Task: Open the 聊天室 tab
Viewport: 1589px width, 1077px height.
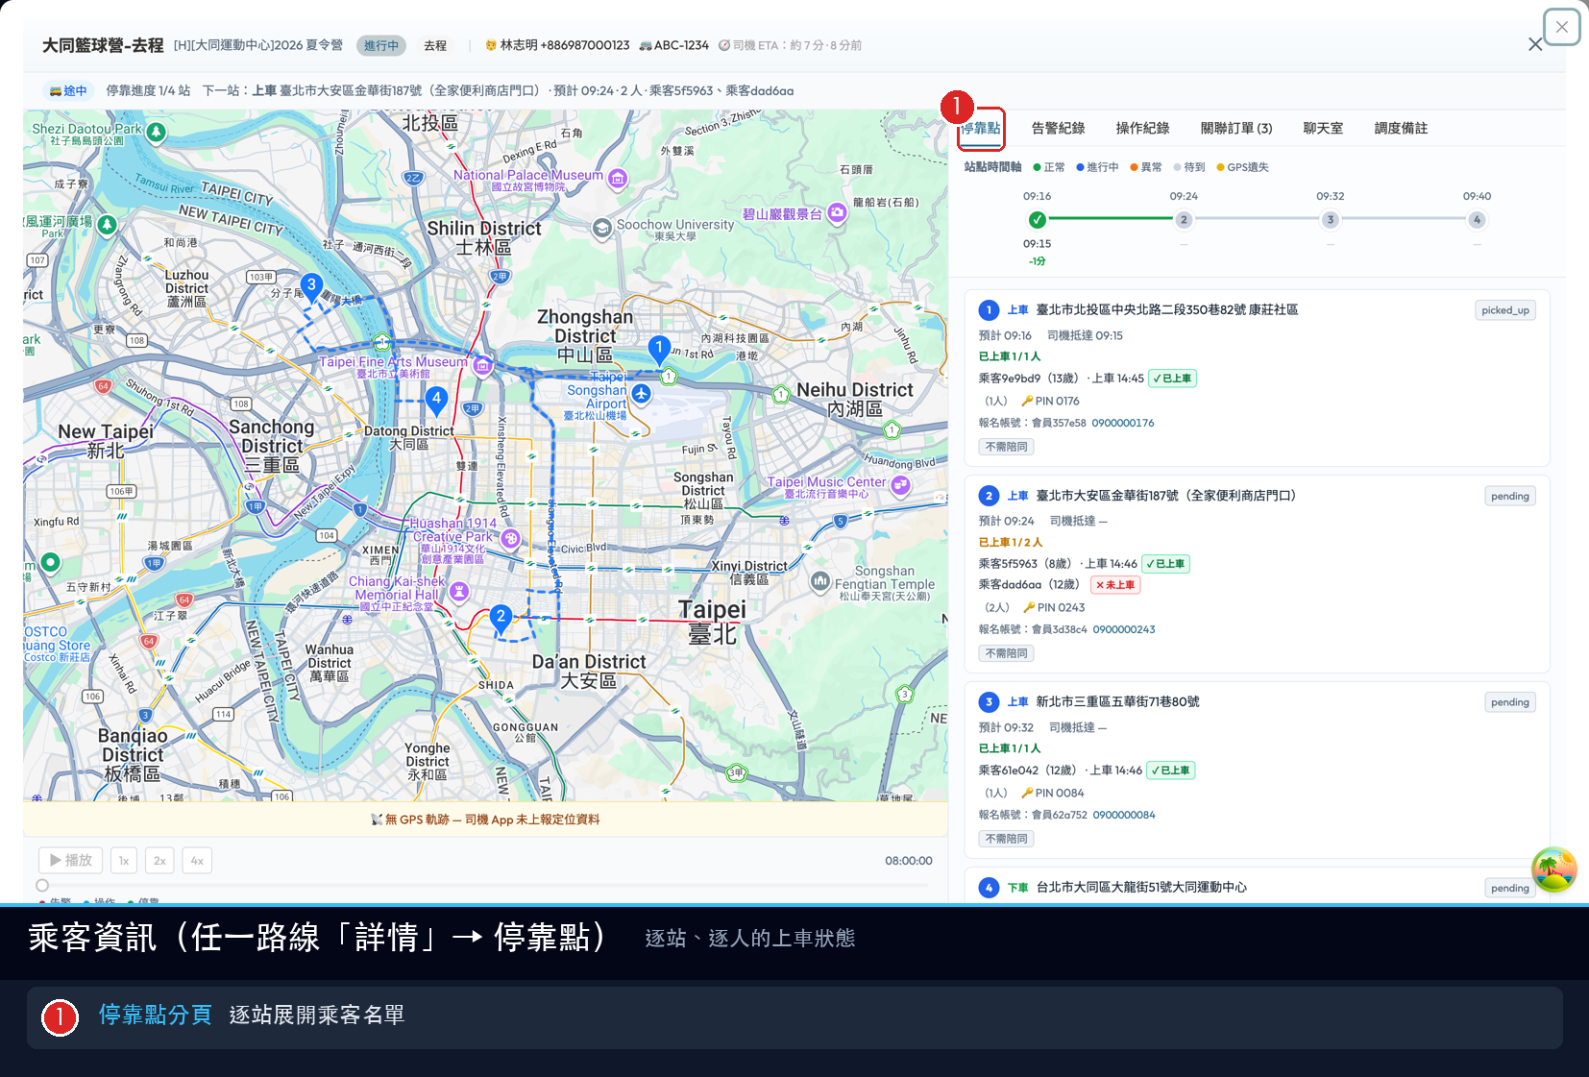Action: (x=1323, y=129)
